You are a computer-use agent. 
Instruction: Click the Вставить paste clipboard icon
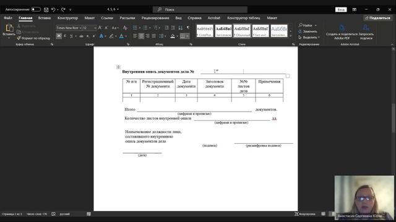tap(9, 28)
